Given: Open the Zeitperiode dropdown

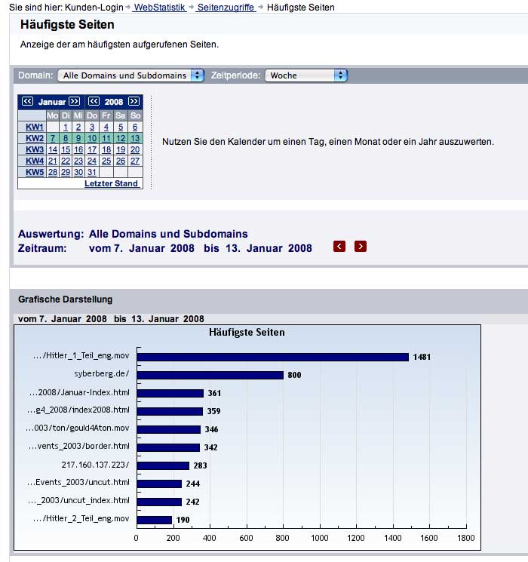Looking at the screenshot, I should (305, 75).
